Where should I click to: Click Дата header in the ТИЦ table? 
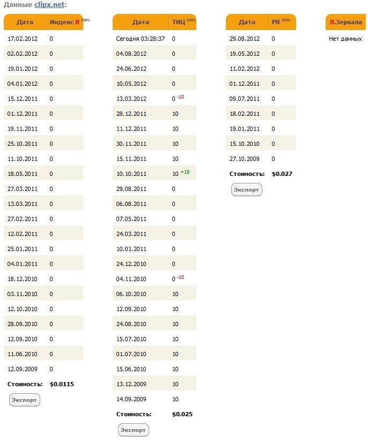[x=141, y=22]
